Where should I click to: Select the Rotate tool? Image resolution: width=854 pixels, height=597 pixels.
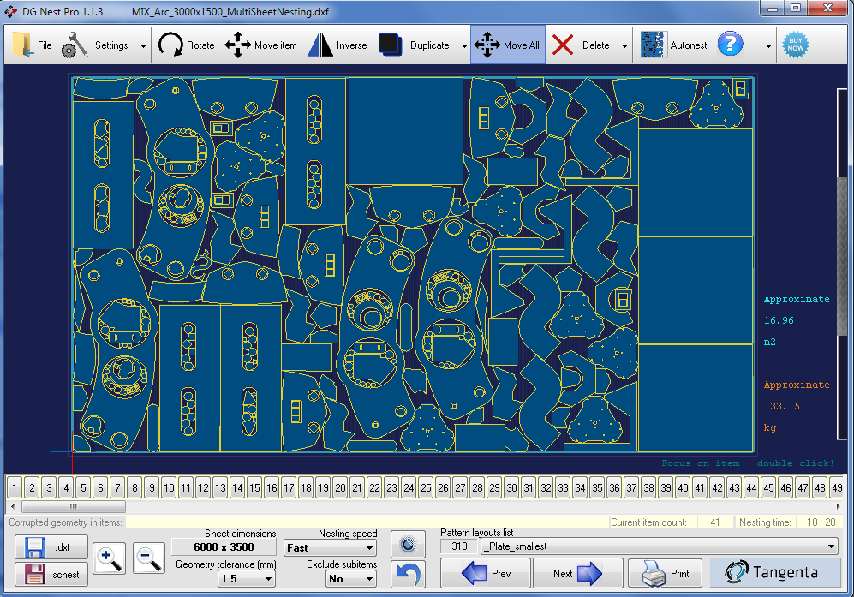point(186,45)
